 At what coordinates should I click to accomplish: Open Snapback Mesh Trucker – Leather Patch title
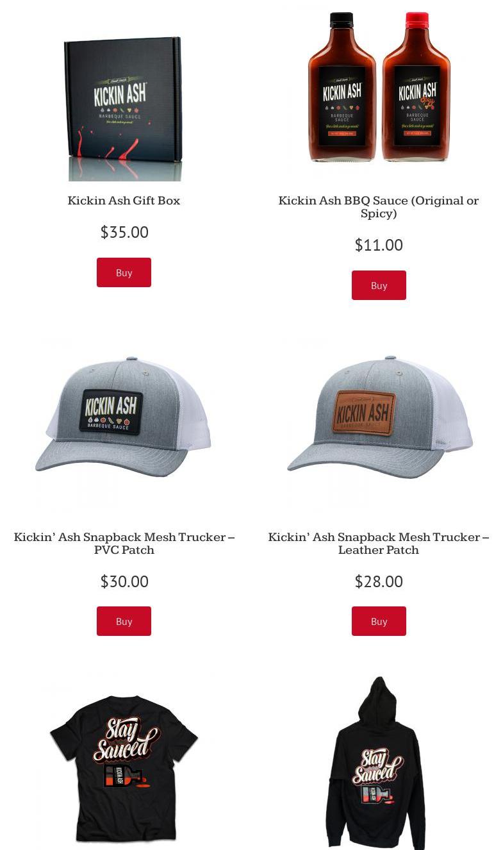point(379,544)
